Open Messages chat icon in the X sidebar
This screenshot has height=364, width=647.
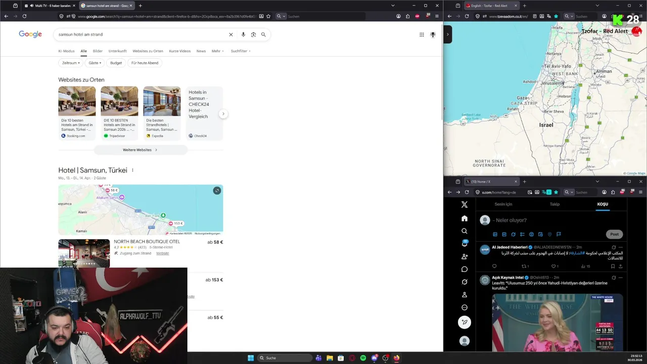(465, 269)
